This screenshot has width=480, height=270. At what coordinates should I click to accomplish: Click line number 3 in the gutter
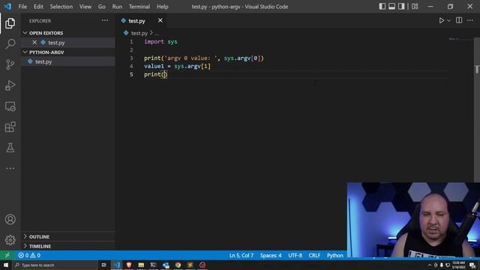131,58
